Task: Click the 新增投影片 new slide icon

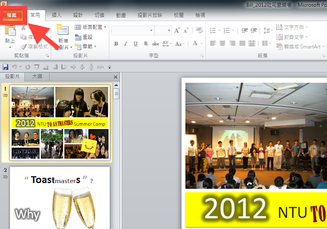Action: click(x=62, y=30)
